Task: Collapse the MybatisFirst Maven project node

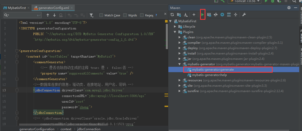Action: click(x=170, y=21)
